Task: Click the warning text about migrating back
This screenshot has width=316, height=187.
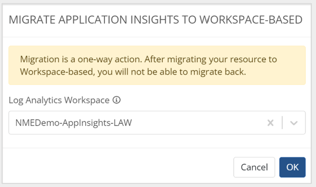Action: 133,72
